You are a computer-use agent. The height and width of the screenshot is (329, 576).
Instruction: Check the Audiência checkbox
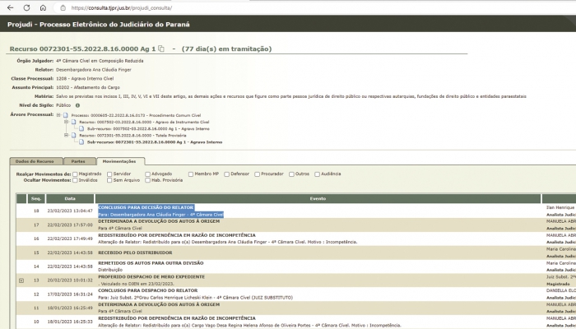coord(315,174)
